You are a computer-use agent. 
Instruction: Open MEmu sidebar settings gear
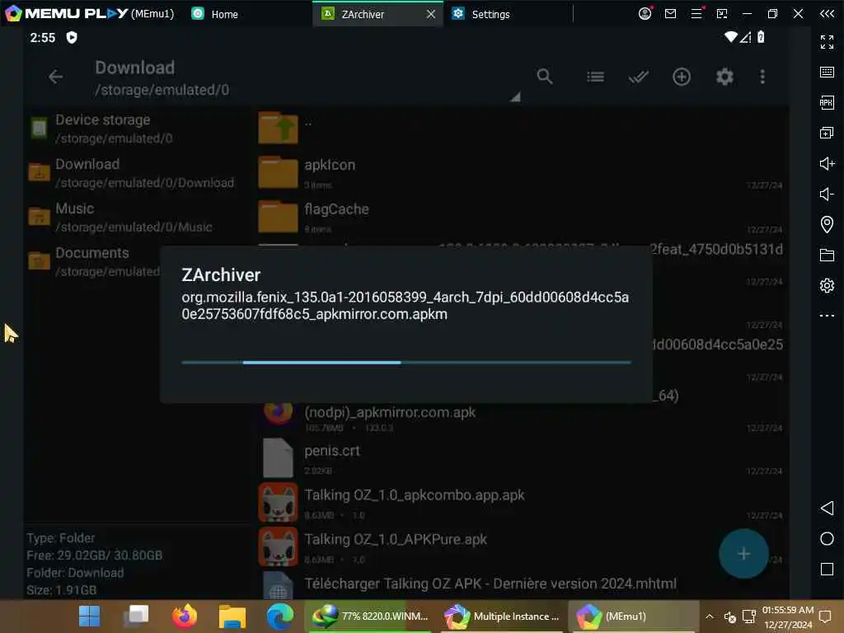coord(827,285)
